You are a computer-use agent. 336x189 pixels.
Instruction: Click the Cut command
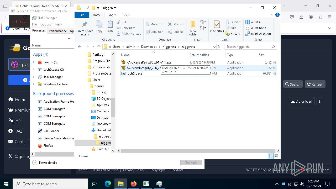pyautogui.click(x=122, y=22)
